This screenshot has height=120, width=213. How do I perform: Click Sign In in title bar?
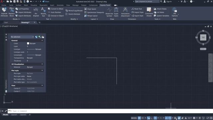tap(167, 1)
